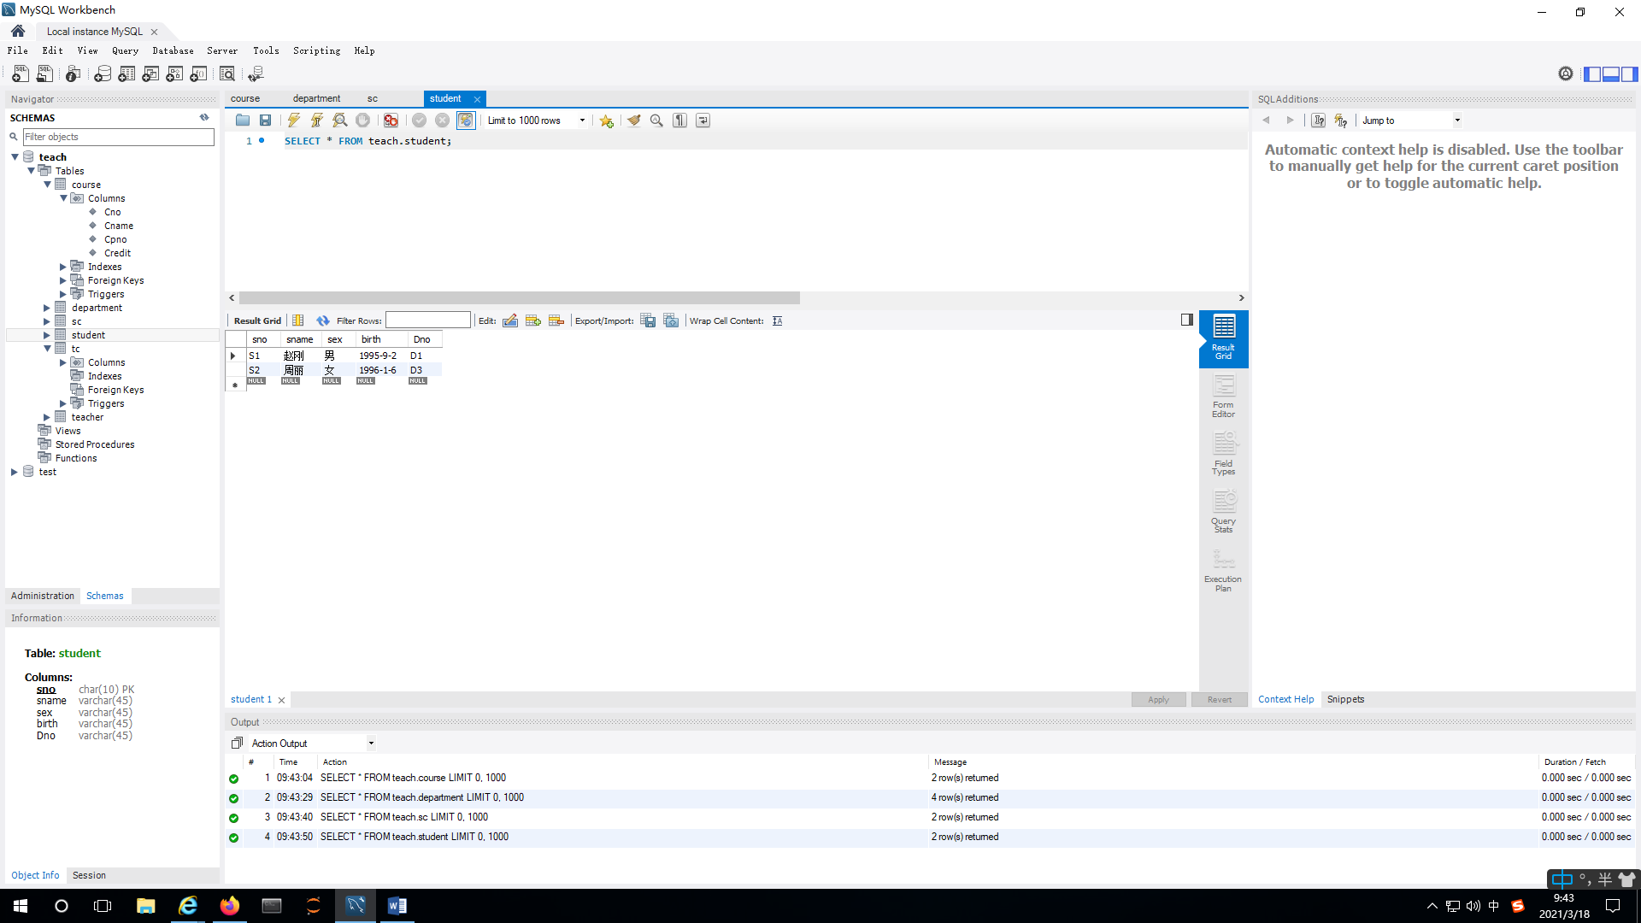This screenshot has height=923, width=1641.
Task: Open a new SQL tab from main toolbar
Action: pyautogui.click(x=21, y=74)
